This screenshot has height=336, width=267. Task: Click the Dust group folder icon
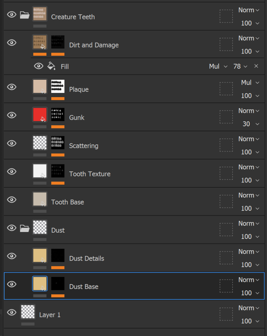click(25, 228)
